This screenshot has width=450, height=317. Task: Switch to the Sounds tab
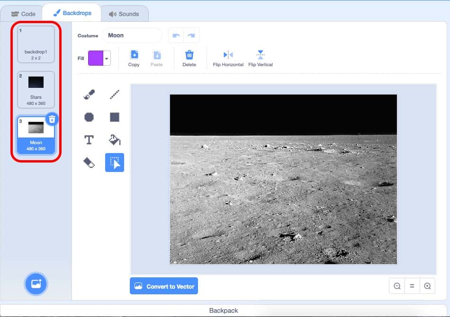[124, 14]
